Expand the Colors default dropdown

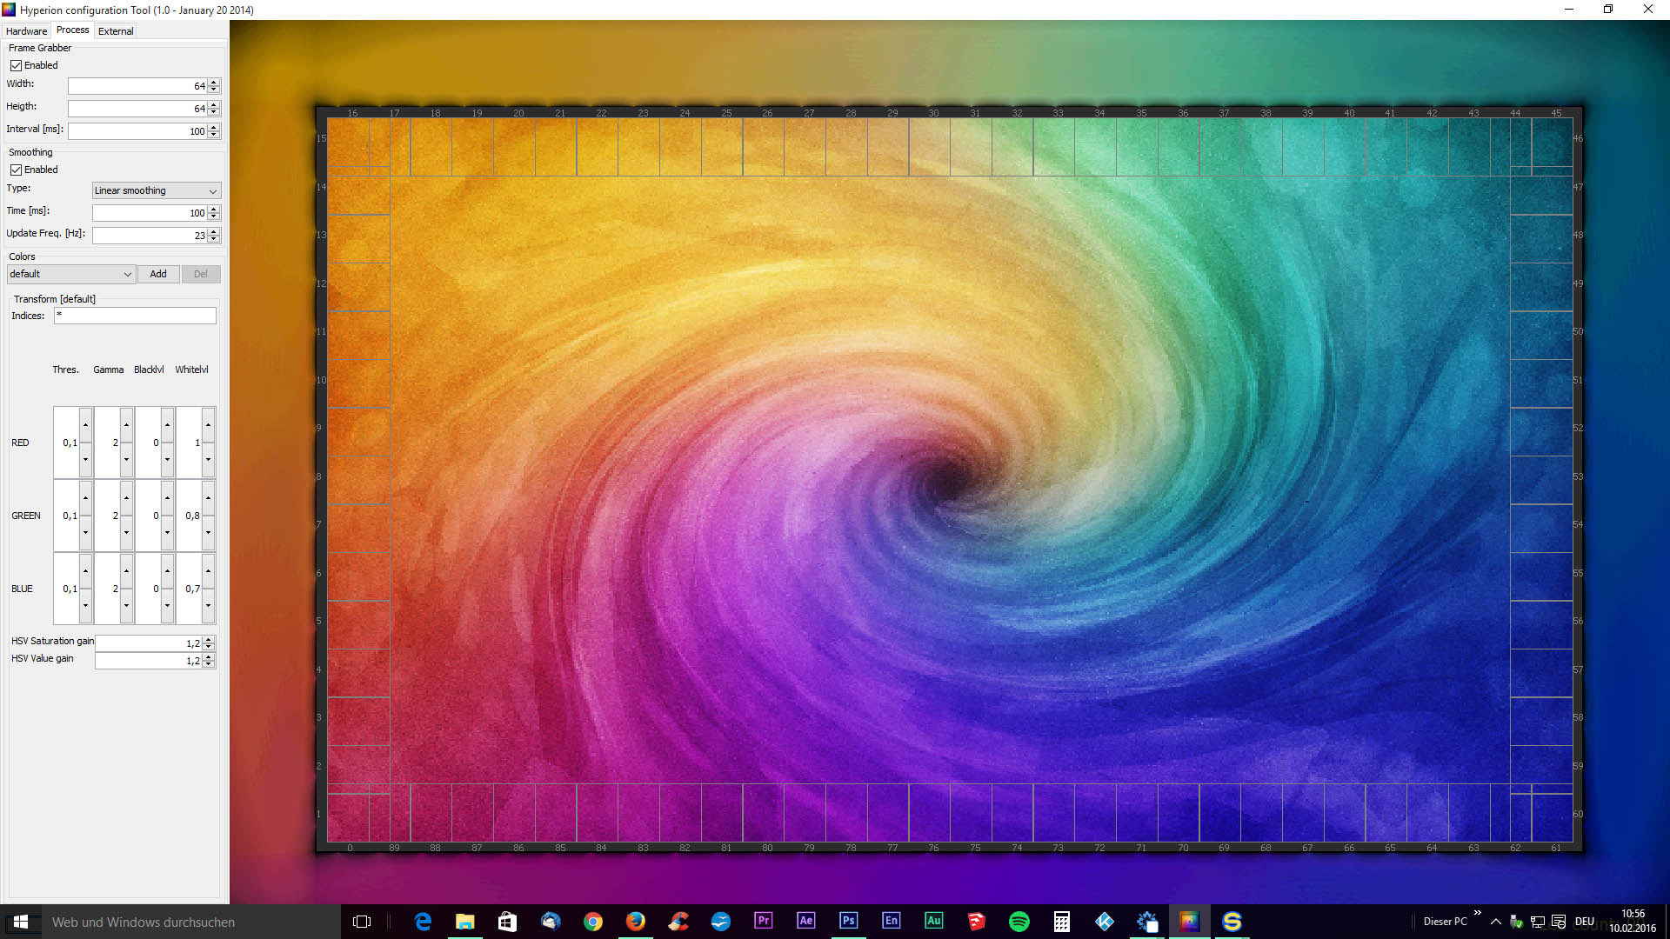point(71,274)
